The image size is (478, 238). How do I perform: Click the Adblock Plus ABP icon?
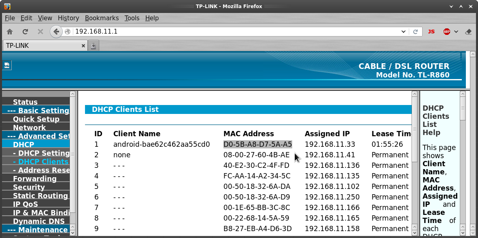point(447,32)
